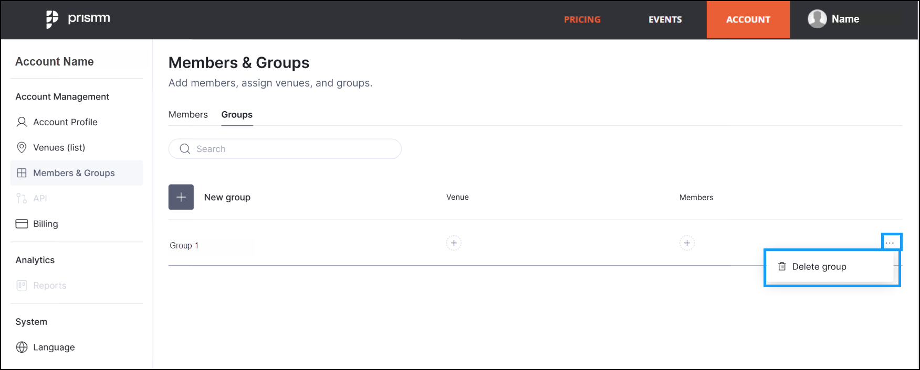Select the Groups tab
Screen dimensions: 920x370
pyautogui.click(x=237, y=115)
